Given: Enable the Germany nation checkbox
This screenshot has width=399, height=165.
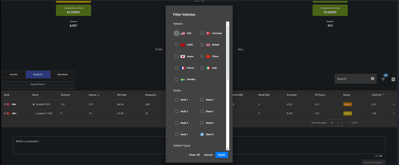Looking at the screenshot, I should [x=202, y=33].
